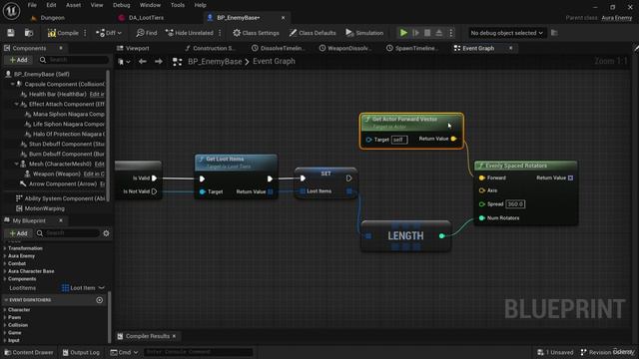
Task: Browse to asset in Content Browser icon
Action: pos(29,33)
